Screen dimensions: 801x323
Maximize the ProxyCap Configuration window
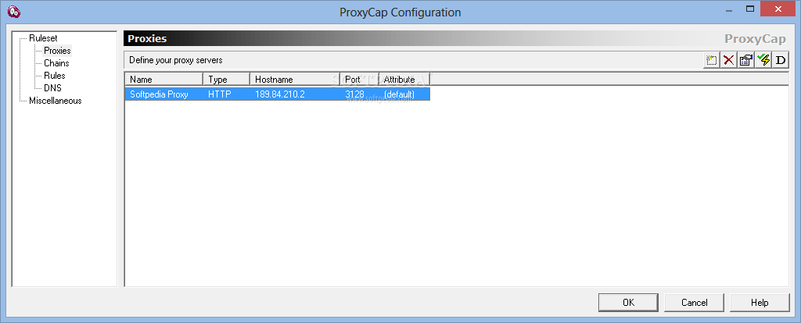point(750,9)
